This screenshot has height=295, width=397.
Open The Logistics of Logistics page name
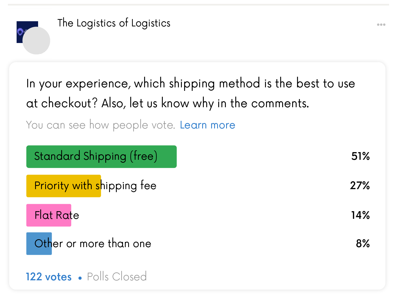pos(114,23)
